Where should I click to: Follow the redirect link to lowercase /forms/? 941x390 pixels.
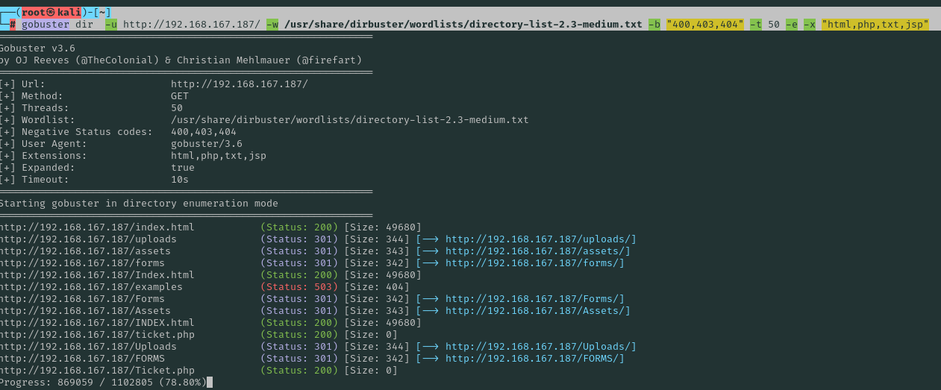pos(534,263)
